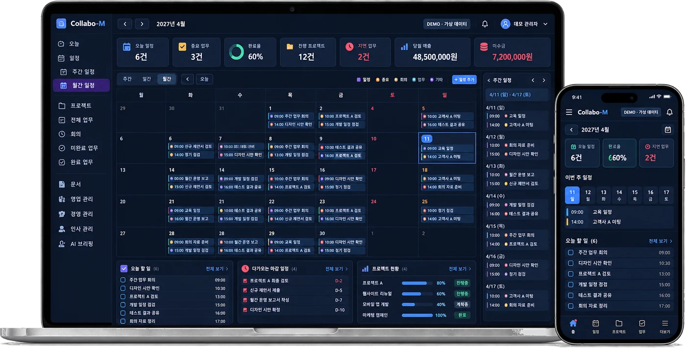Tick 개발 일정 점검 checkbox on the phone
Image resolution: width=686 pixels, height=348 pixels.
click(570, 284)
